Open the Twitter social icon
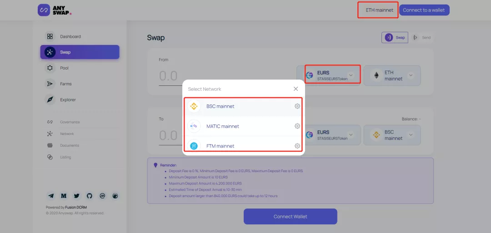This screenshot has width=491, height=233. (77, 196)
